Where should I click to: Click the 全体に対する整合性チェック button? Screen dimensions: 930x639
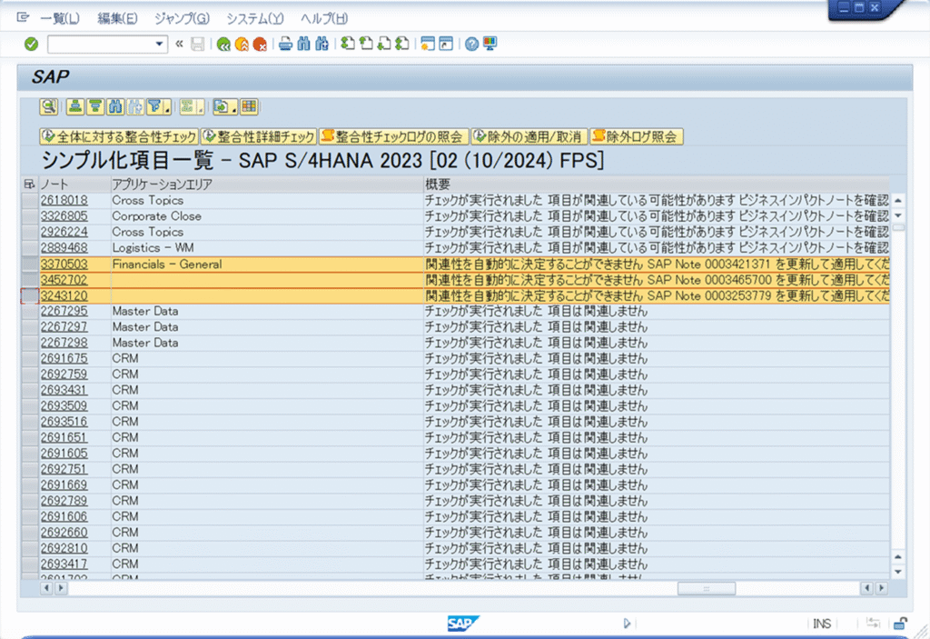tap(119, 136)
